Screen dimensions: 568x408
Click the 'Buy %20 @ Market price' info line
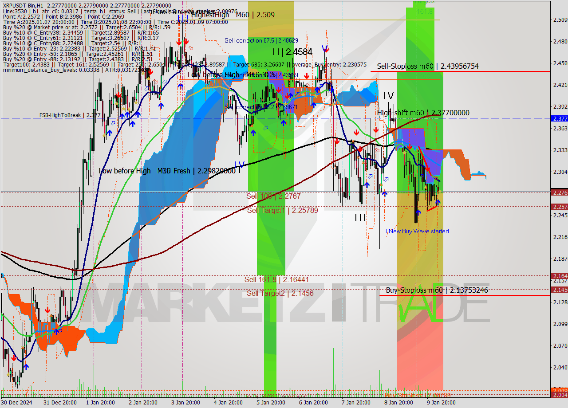[87, 27]
